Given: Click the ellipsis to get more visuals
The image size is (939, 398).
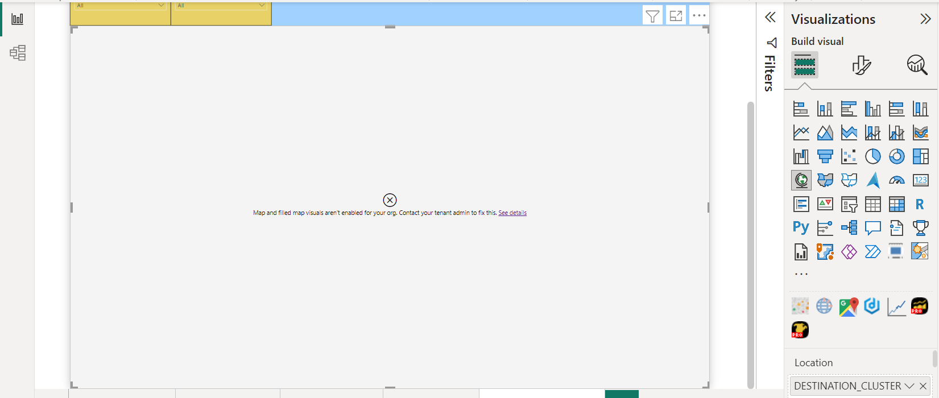Looking at the screenshot, I should pos(801,274).
